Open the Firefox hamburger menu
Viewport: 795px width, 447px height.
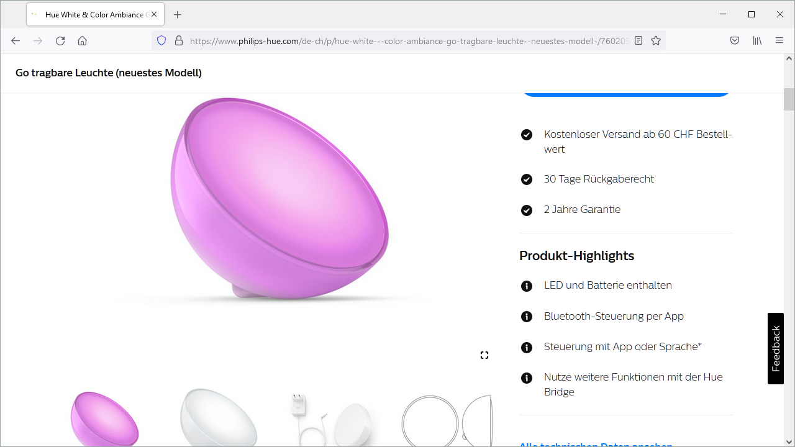pos(779,40)
